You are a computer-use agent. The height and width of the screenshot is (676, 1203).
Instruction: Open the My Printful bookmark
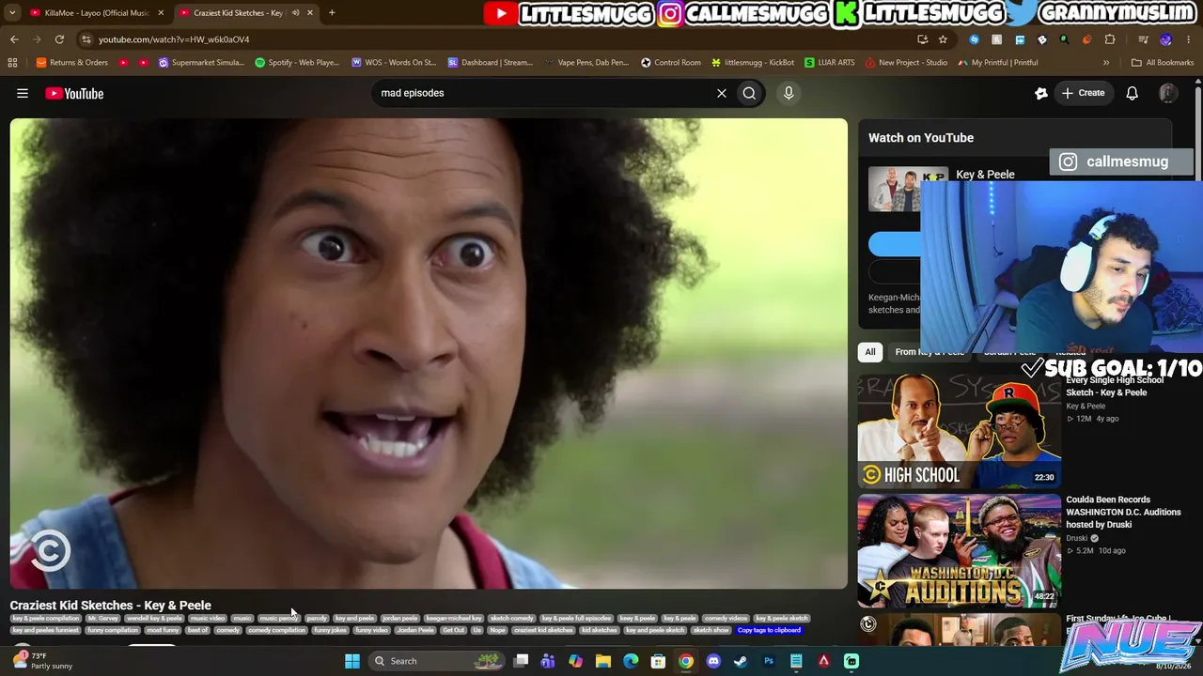point(997,63)
